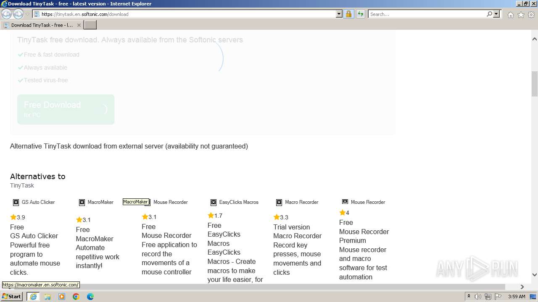Click the Mouse Recorder Premium broken image icon
The image size is (538, 302).
click(345, 202)
